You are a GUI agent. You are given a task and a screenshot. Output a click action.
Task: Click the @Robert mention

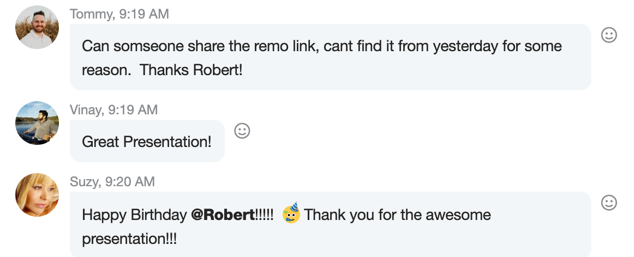coord(223,215)
